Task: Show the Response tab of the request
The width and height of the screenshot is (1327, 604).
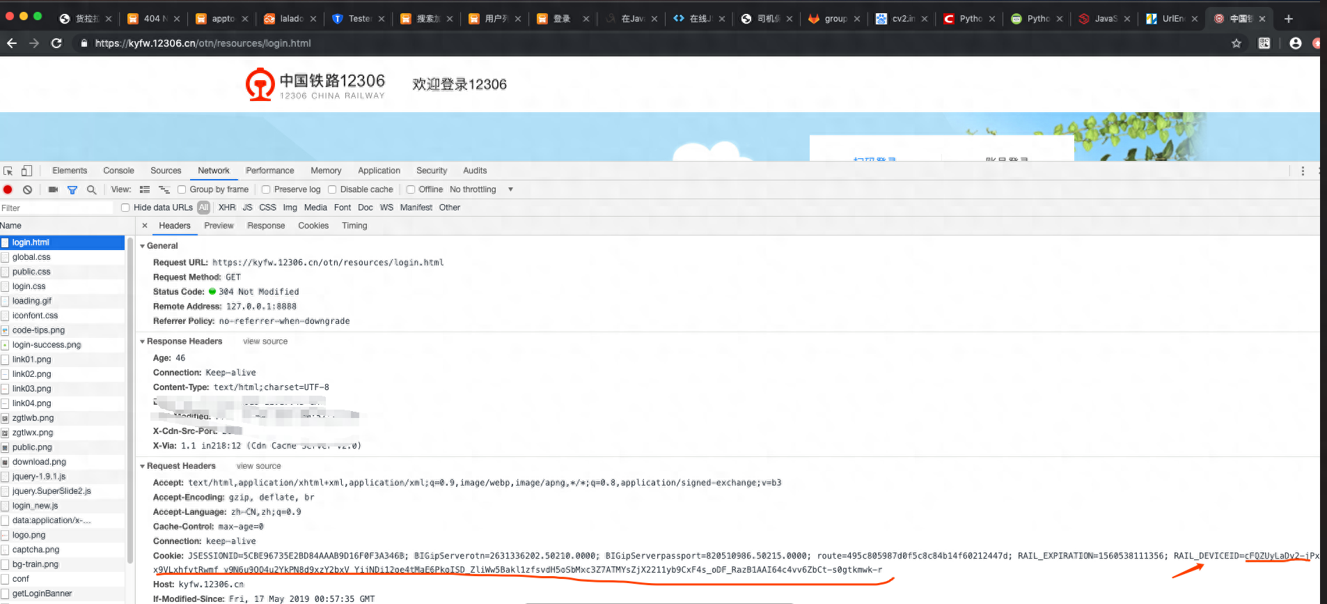Action: [x=266, y=226]
